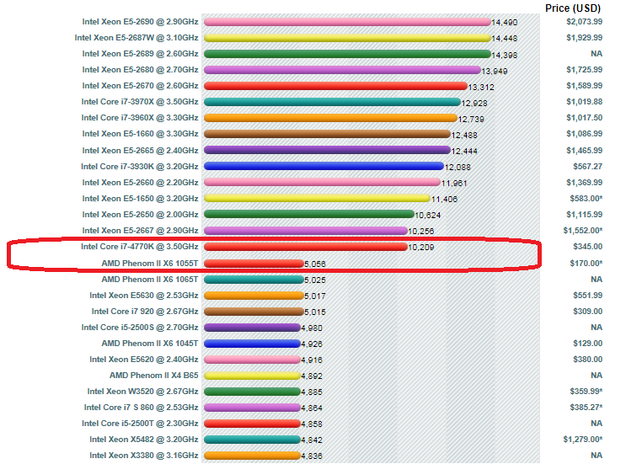Click the $2,073.99 price
This screenshot has width=626, height=464.
pyautogui.click(x=584, y=22)
